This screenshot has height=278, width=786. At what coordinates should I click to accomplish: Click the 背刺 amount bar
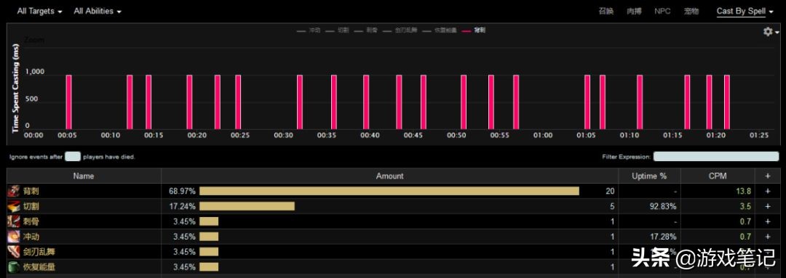point(389,191)
